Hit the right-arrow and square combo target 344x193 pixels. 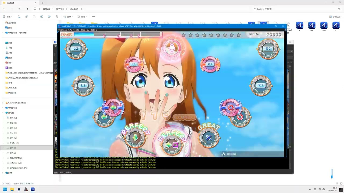tap(172, 145)
